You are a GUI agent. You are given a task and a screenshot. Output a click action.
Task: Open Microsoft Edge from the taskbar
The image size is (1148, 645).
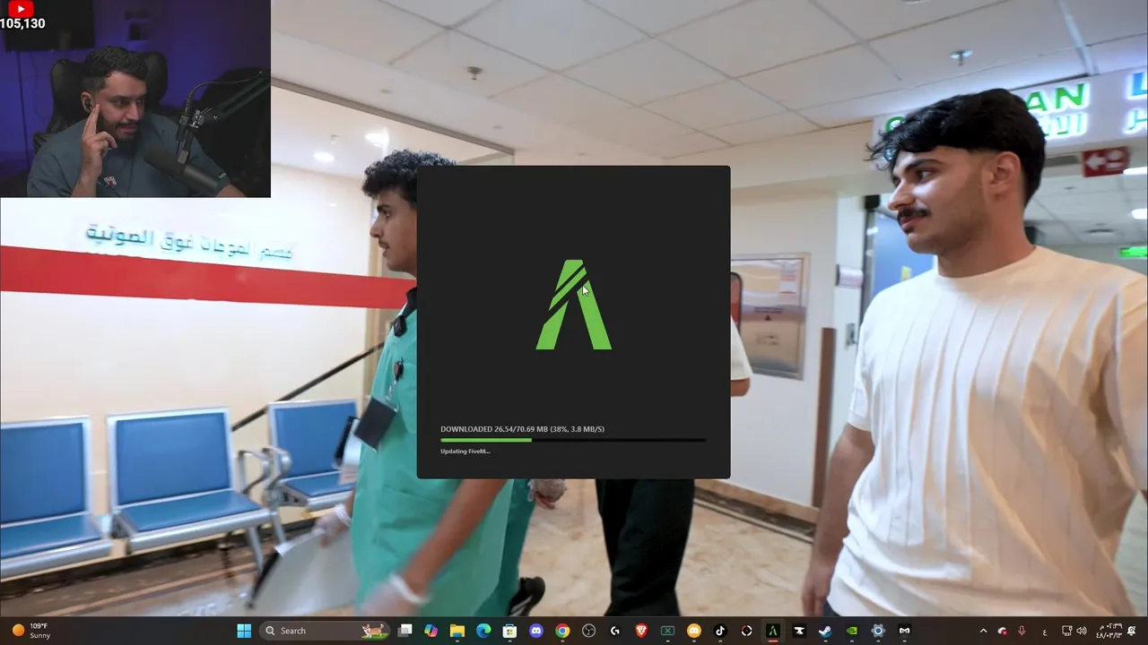click(483, 631)
